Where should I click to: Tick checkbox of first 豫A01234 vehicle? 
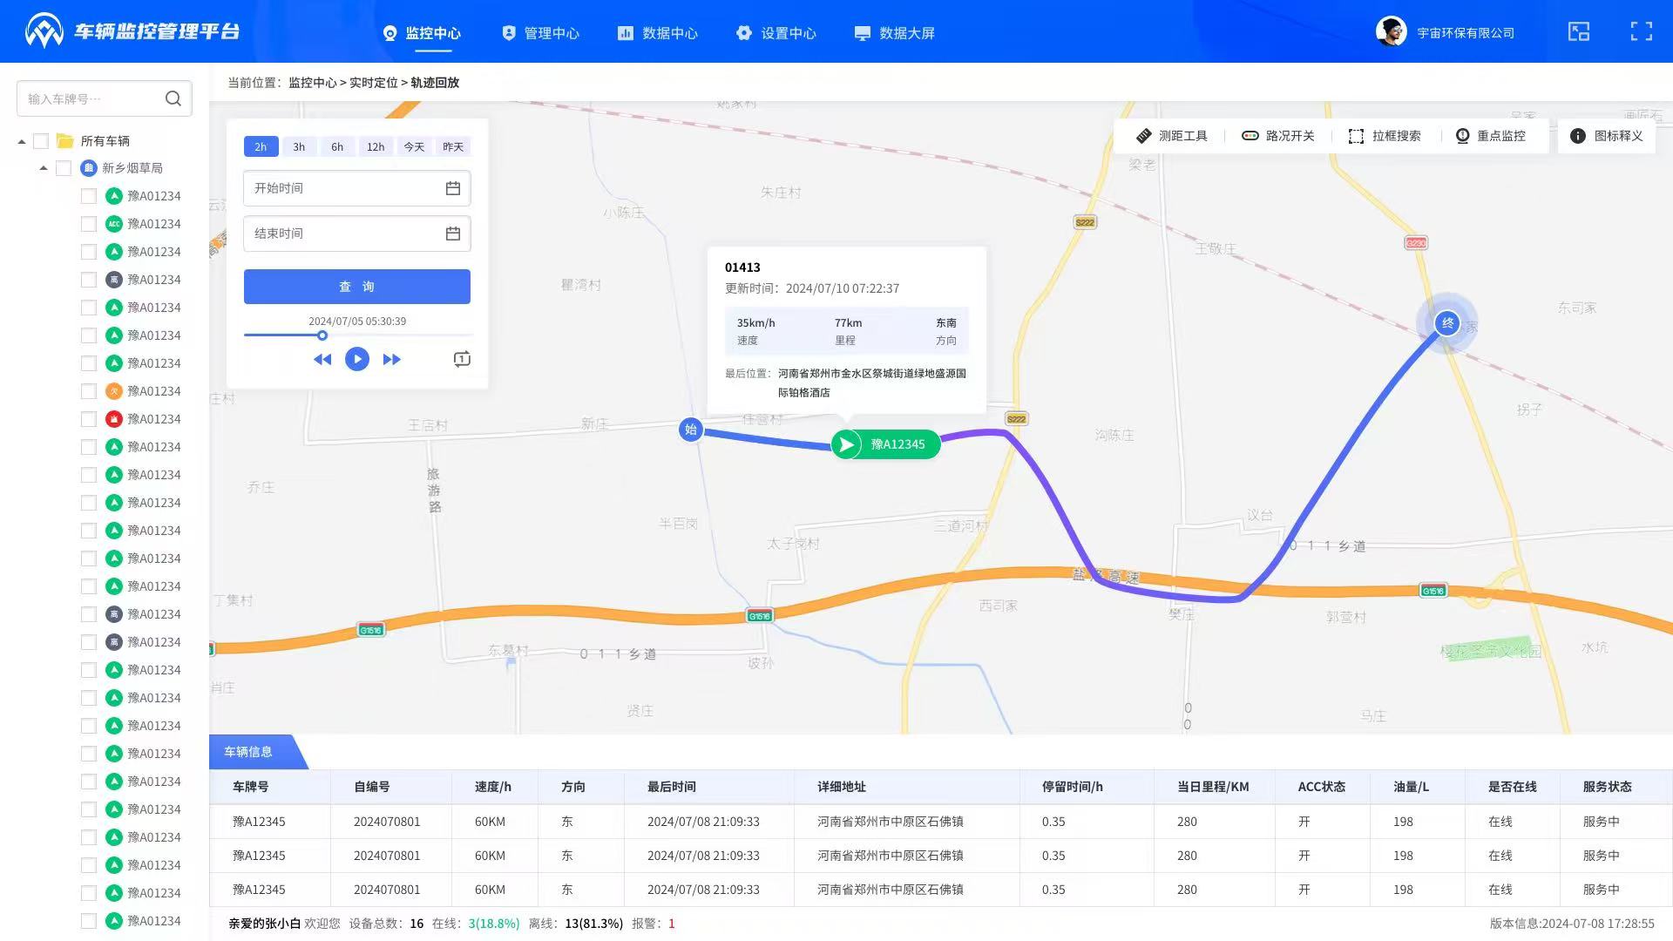[x=89, y=196]
